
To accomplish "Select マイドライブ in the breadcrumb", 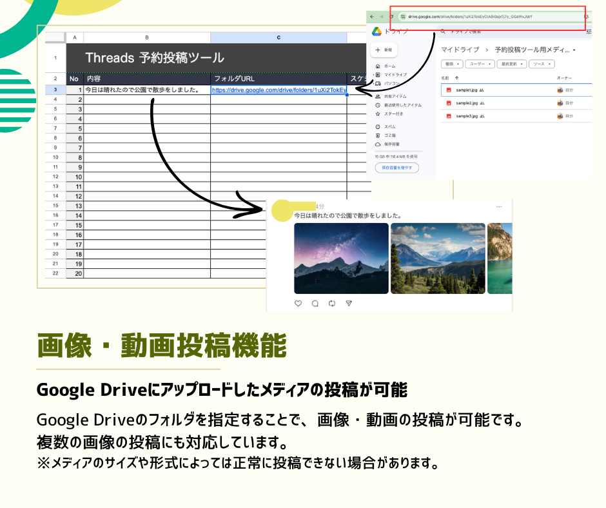I will tap(460, 50).
